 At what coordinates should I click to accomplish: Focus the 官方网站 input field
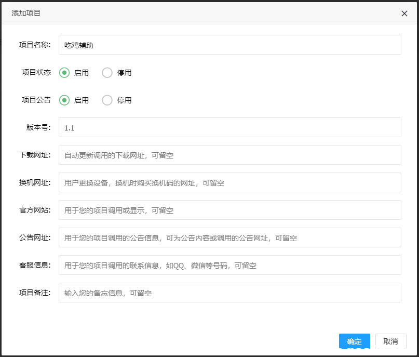(229, 210)
